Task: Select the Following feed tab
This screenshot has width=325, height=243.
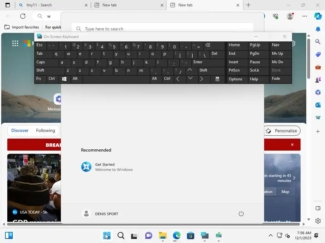Action: point(45,130)
